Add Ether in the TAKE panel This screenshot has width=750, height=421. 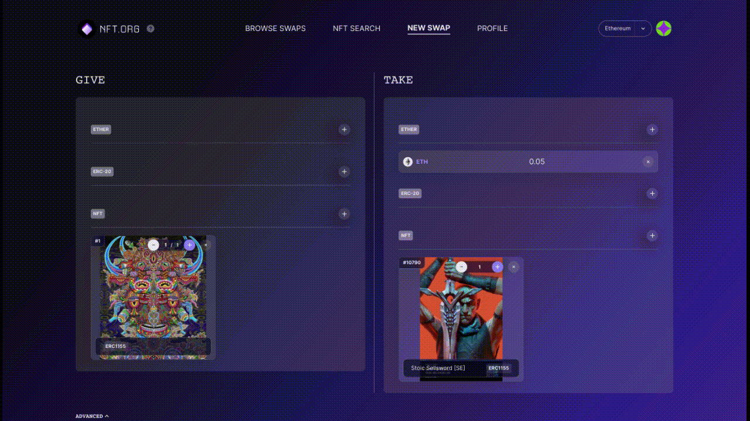pyautogui.click(x=652, y=130)
